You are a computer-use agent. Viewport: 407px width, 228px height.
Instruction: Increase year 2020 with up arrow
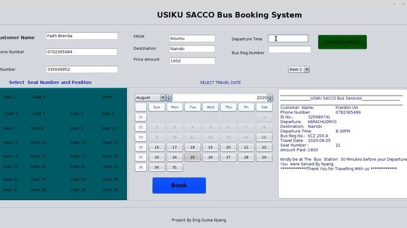pos(270,96)
